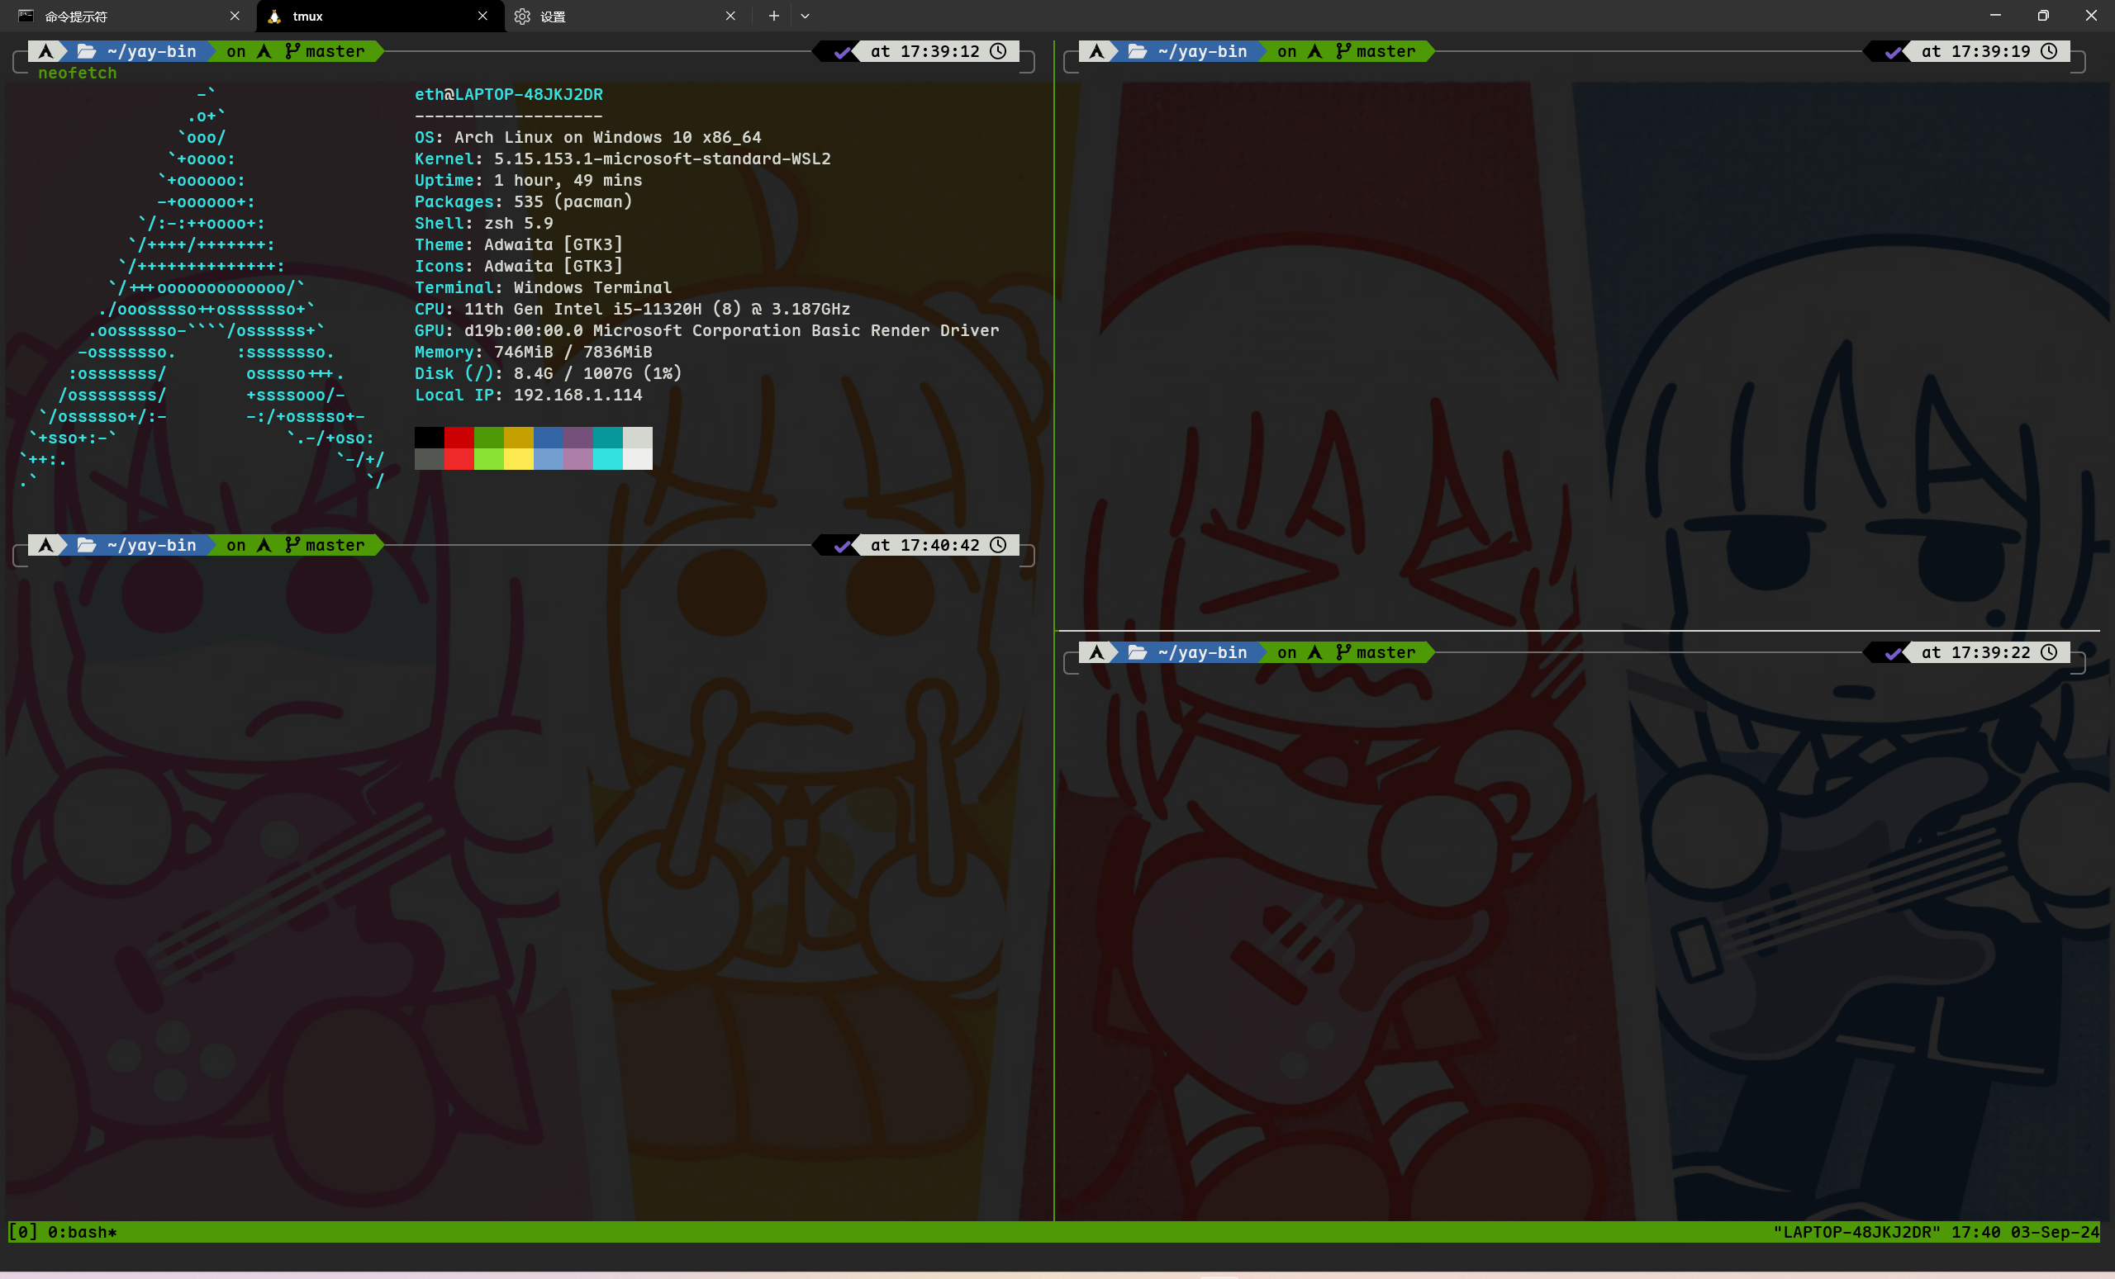Click the bright yellow swatch in neofetch palette

(519, 459)
